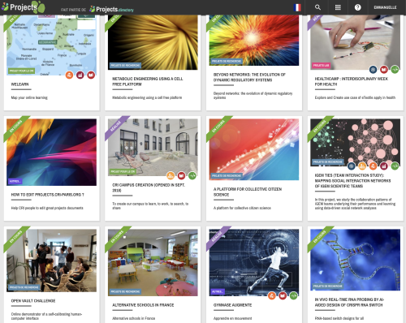This screenshot has height=323, width=406.
Task: Click the Projects.directory logo link
Action: point(111,9)
